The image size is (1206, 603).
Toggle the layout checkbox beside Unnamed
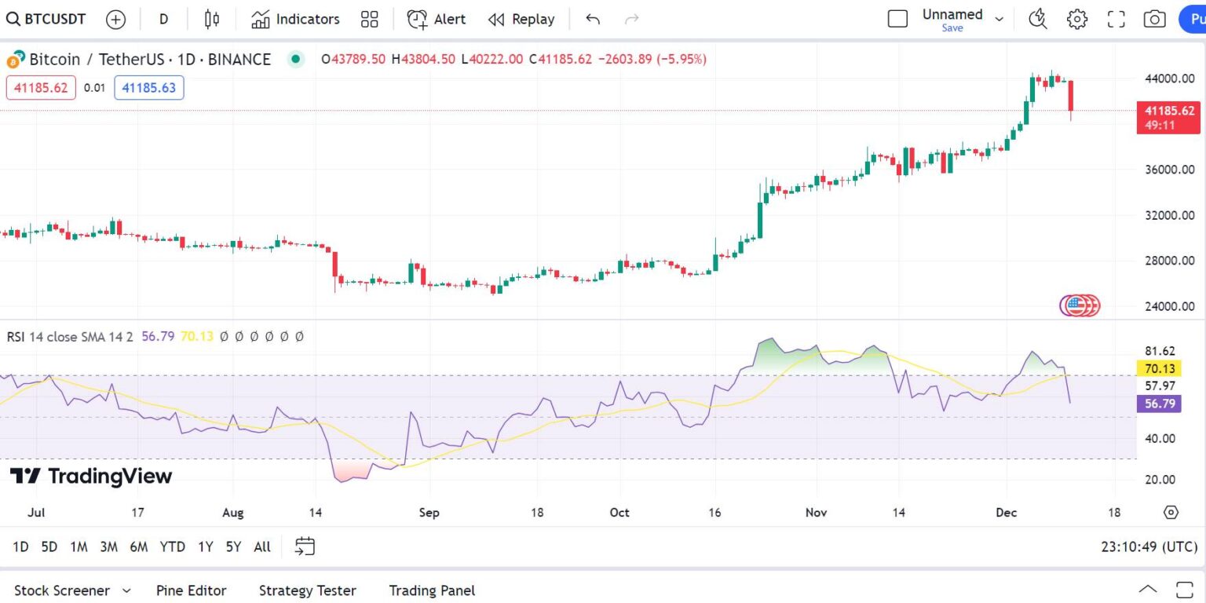897,19
